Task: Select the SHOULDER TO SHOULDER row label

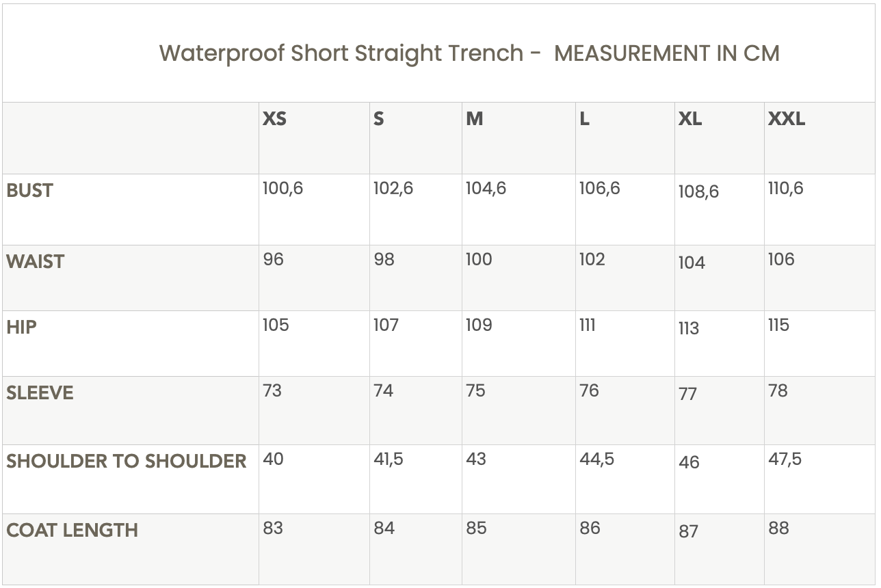Action: tap(126, 462)
